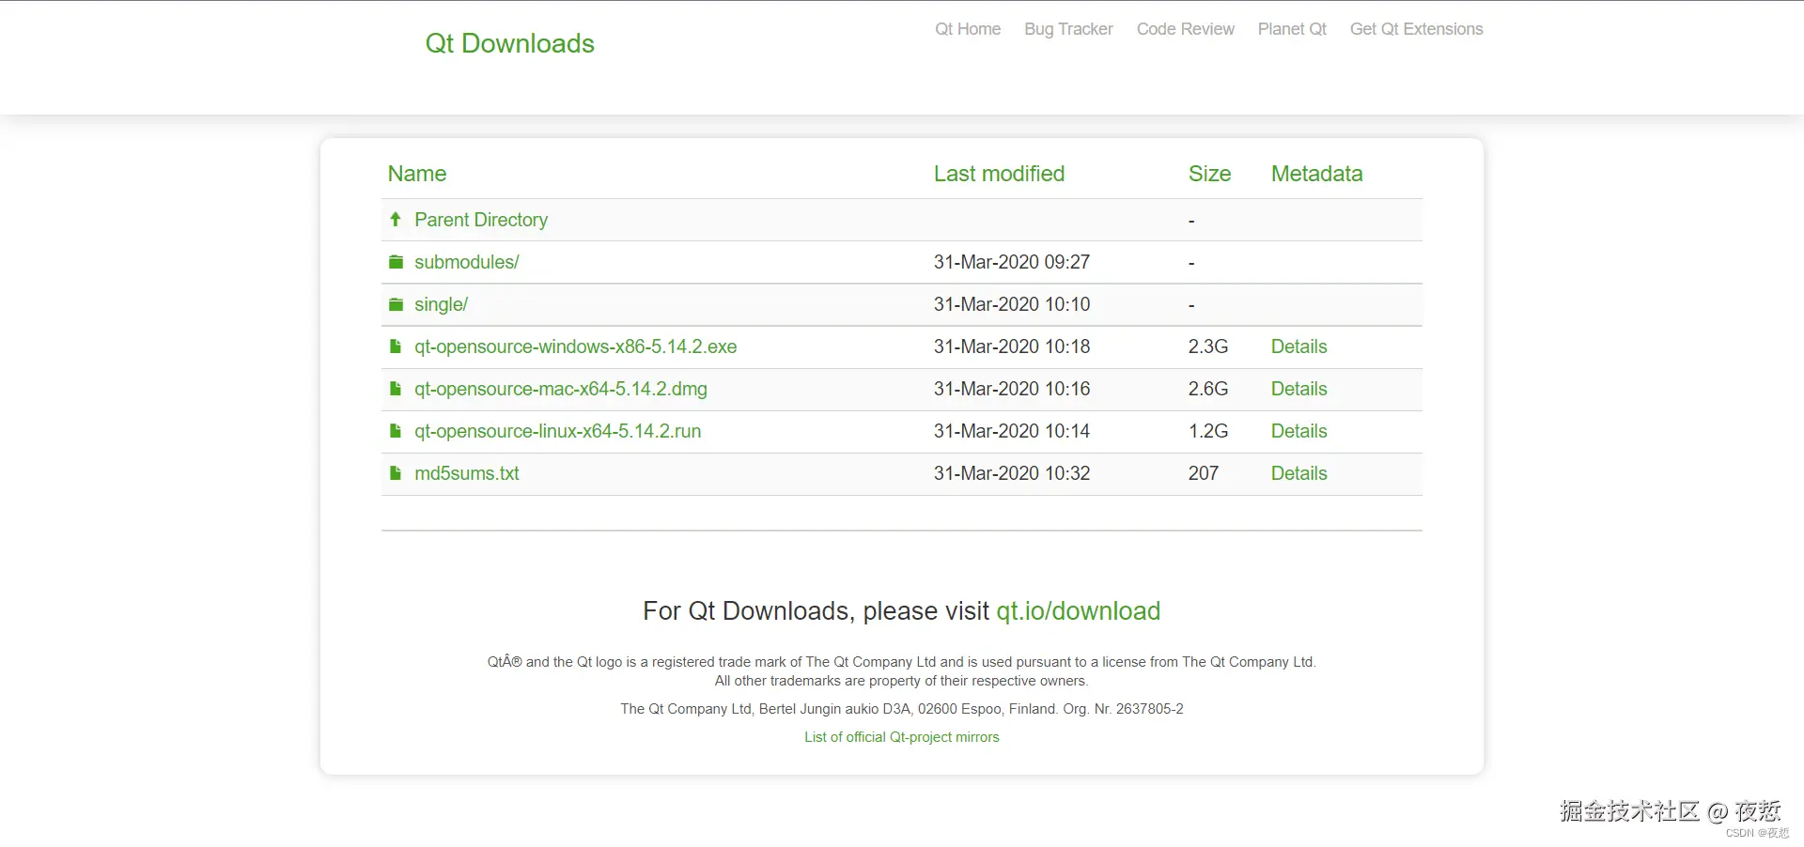Viewport: 1804px width, 847px height.
Task: Open the Qt Downloads title link
Action: pos(509,43)
